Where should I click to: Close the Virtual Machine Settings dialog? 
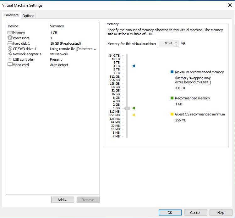(230, 5)
